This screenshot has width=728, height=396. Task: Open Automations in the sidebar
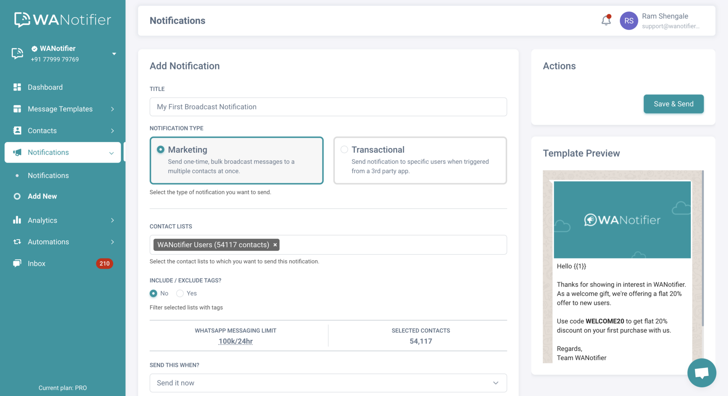point(48,242)
